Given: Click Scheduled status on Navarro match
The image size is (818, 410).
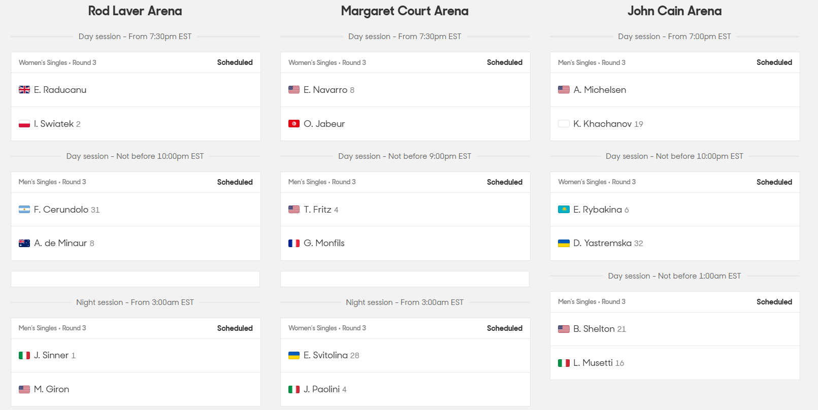Looking at the screenshot, I should (x=504, y=62).
